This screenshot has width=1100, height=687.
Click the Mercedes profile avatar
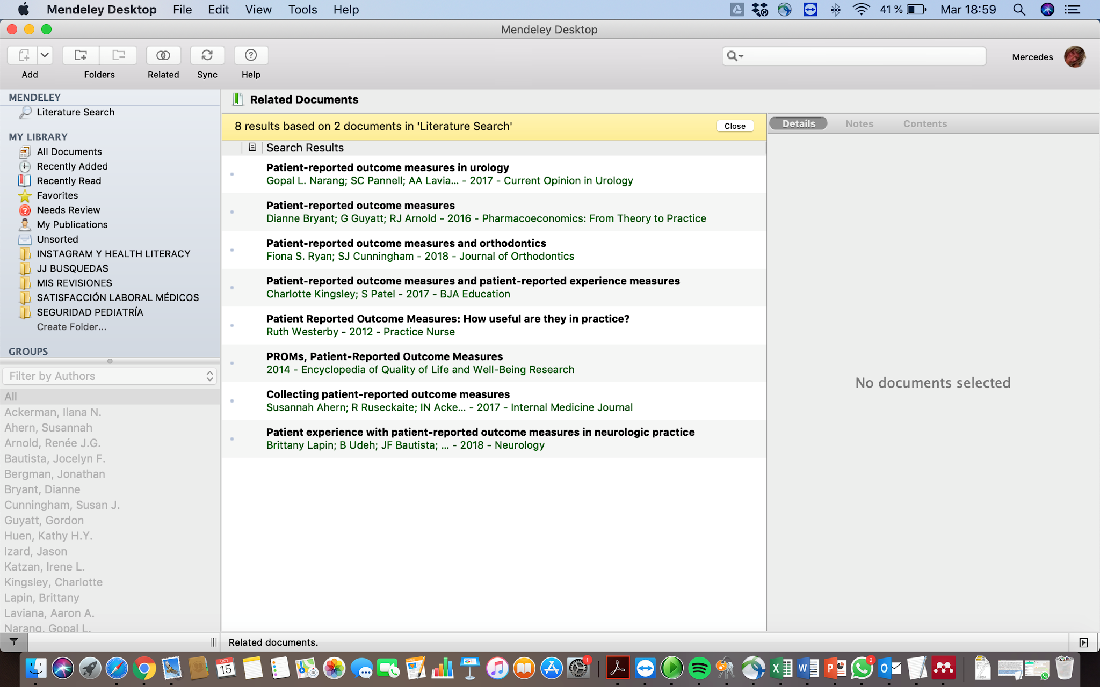click(1074, 57)
